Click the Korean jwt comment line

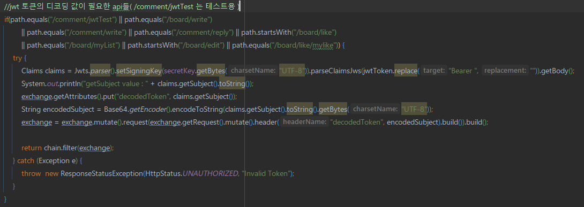[x=122, y=6]
